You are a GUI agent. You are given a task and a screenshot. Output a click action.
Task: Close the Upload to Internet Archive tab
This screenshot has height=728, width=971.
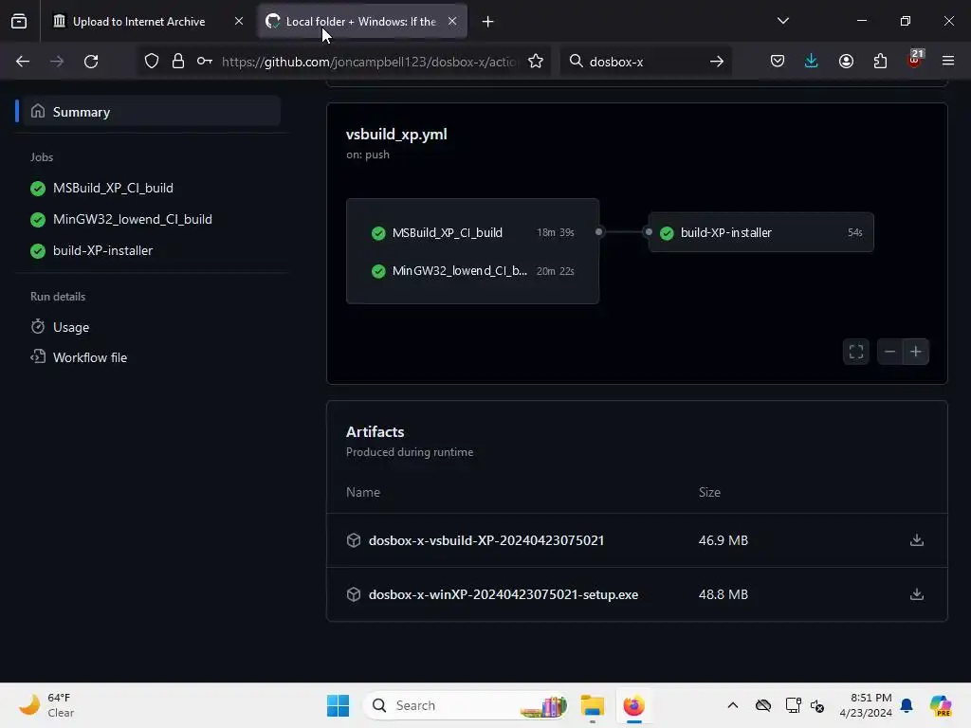[239, 21]
